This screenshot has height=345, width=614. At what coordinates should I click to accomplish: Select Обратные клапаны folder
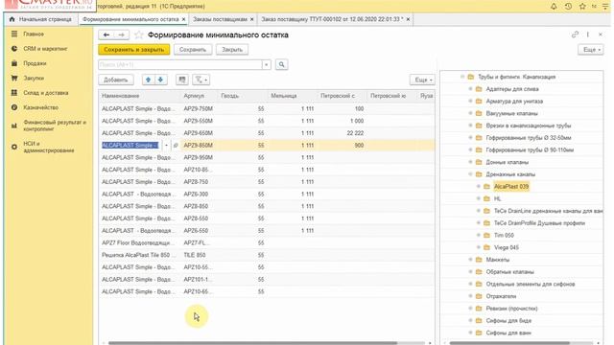(x=509, y=271)
